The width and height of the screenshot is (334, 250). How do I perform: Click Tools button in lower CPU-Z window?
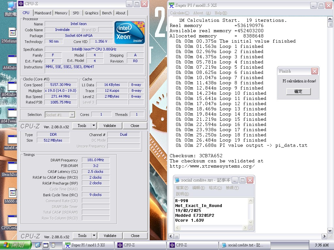pyautogui.click(x=82, y=236)
